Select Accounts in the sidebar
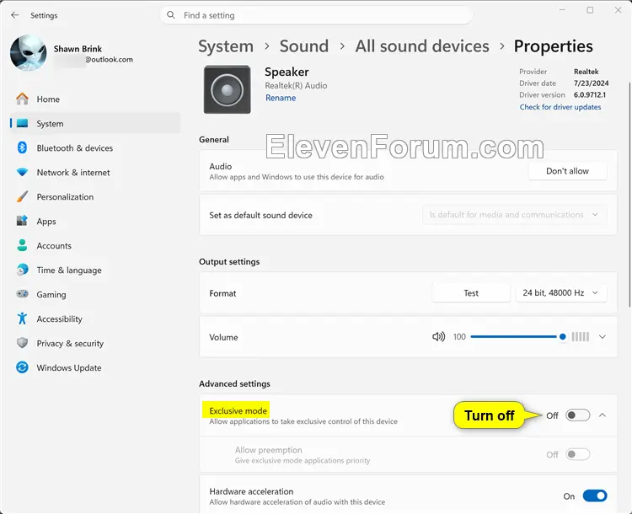Screen dimensions: 632x514 click(x=95, y=245)
